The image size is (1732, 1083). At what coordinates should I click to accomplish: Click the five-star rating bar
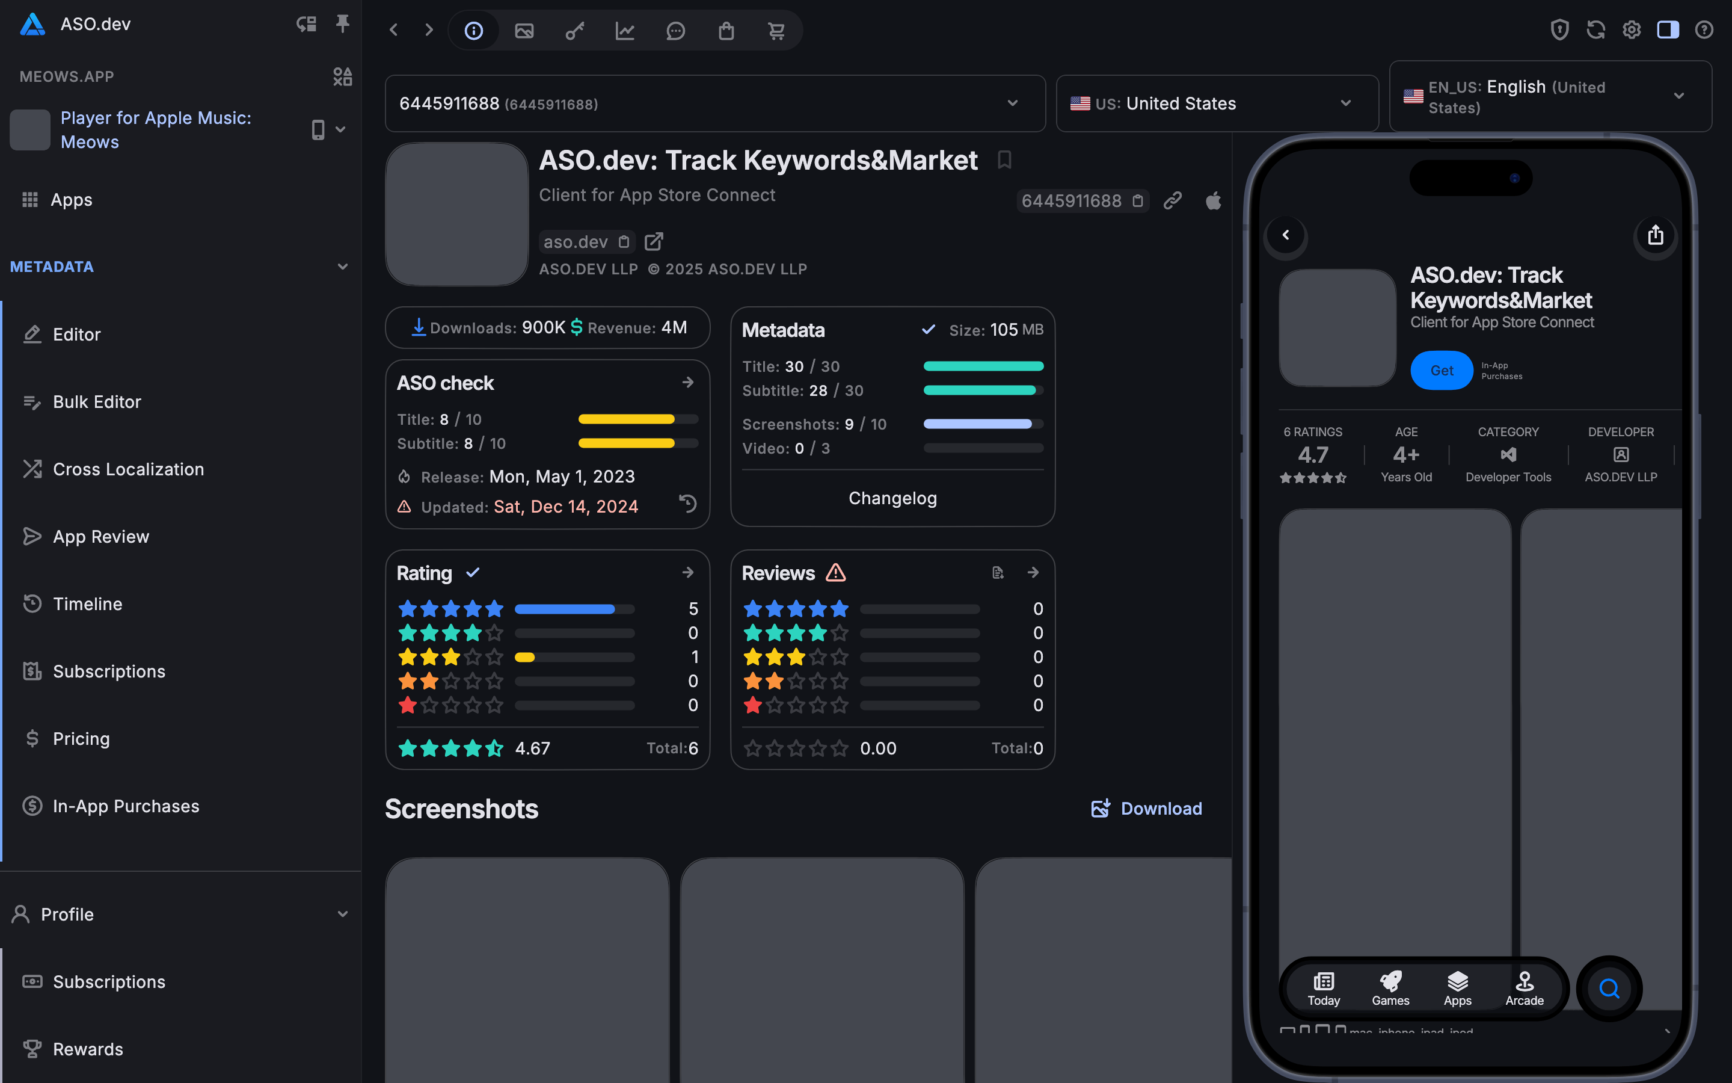[x=575, y=609]
